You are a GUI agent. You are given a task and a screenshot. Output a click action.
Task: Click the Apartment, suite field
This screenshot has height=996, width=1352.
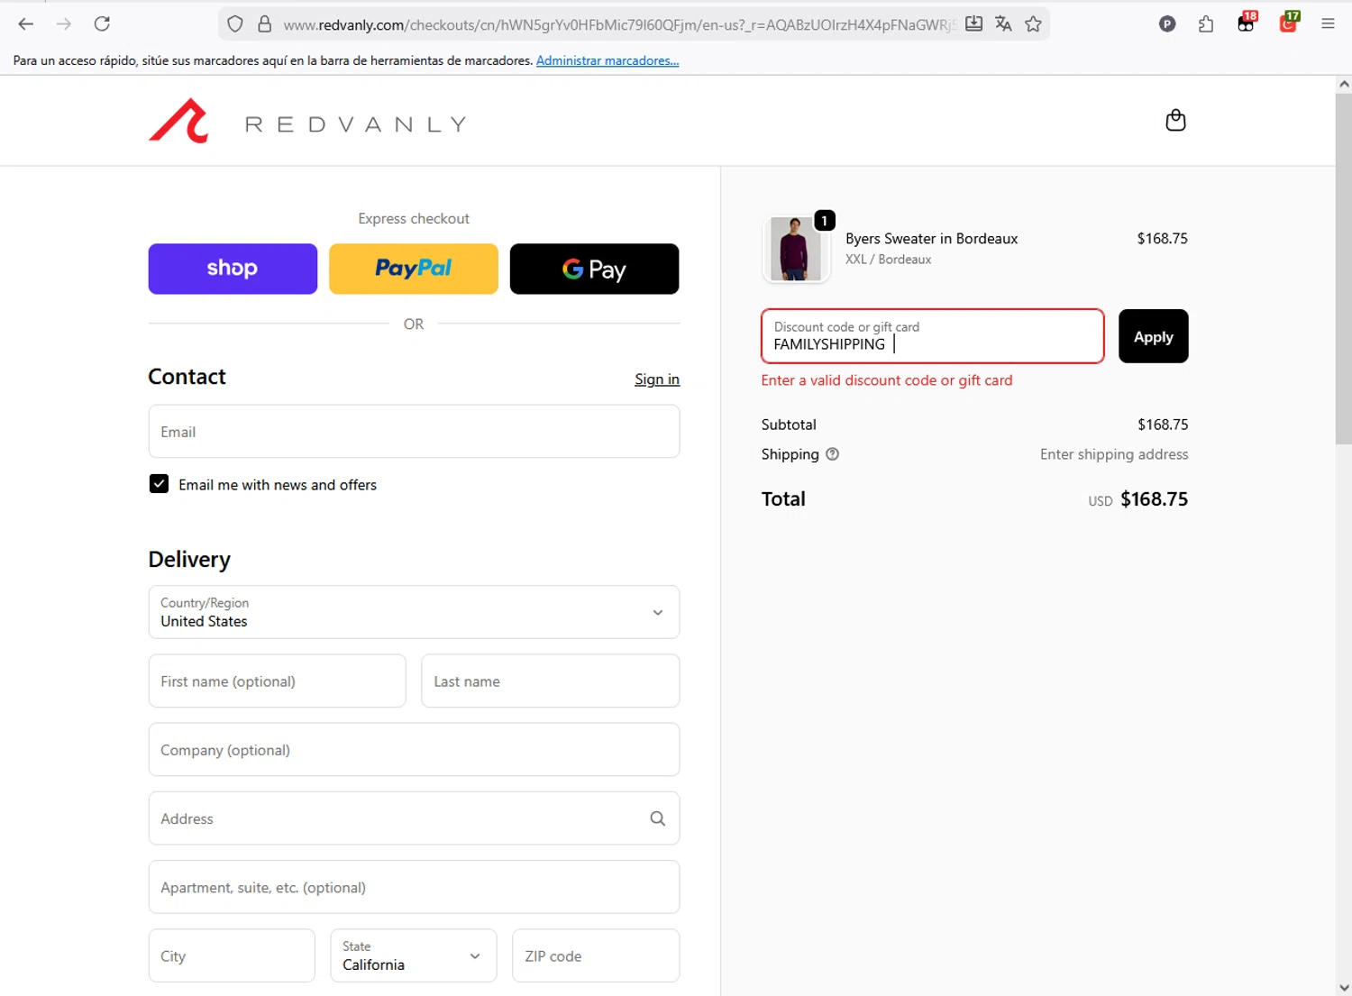coord(414,887)
